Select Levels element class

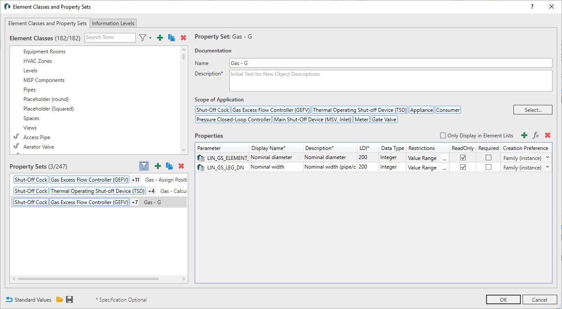point(30,71)
